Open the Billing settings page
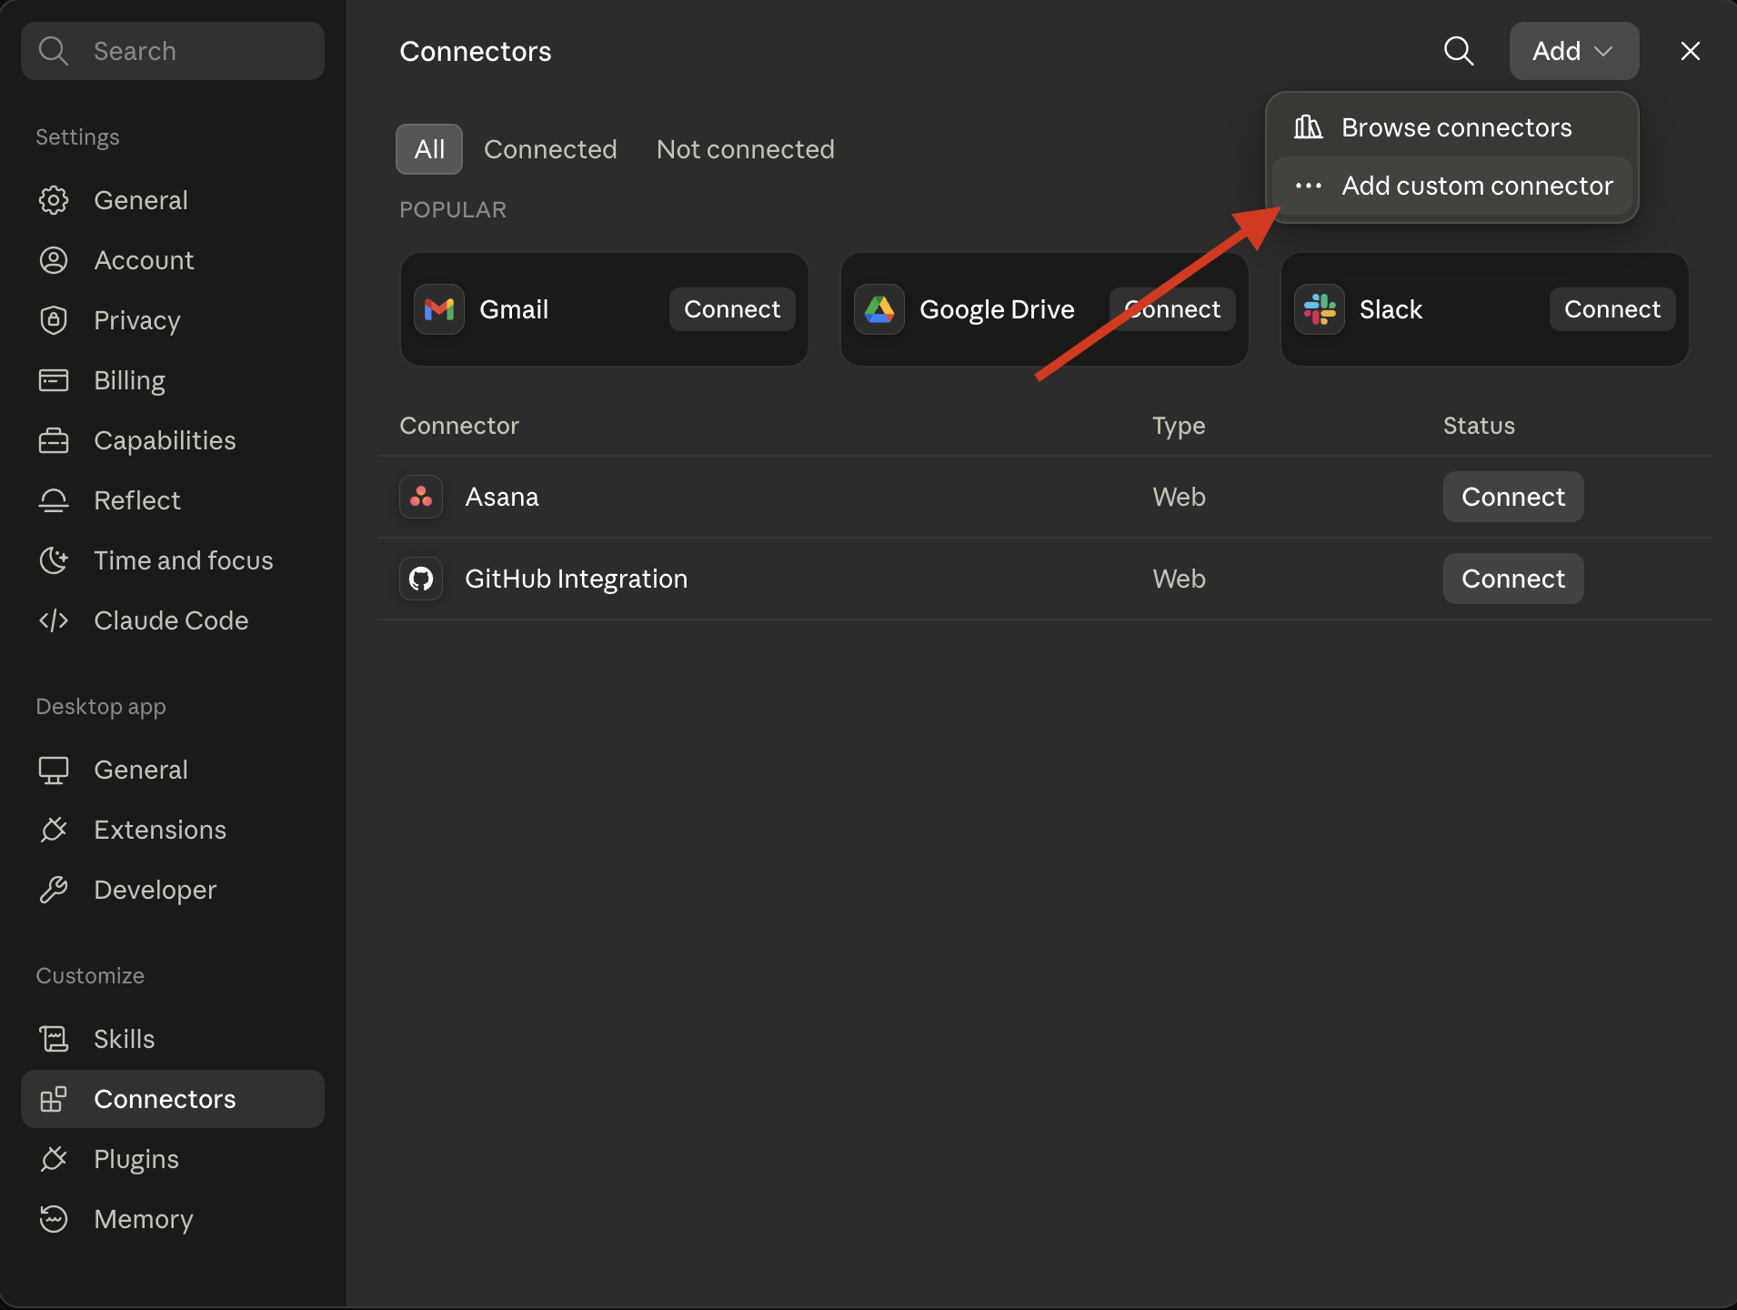The width and height of the screenshot is (1737, 1310). pos(173,380)
